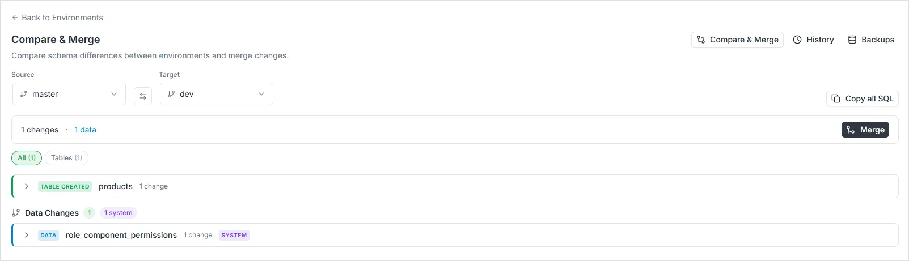The image size is (909, 261).
Task: Open the Target branch dropdown
Action: coord(217,94)
